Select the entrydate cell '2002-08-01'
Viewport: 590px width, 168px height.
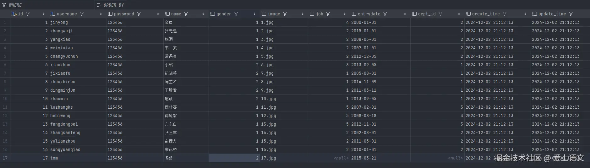380,133
